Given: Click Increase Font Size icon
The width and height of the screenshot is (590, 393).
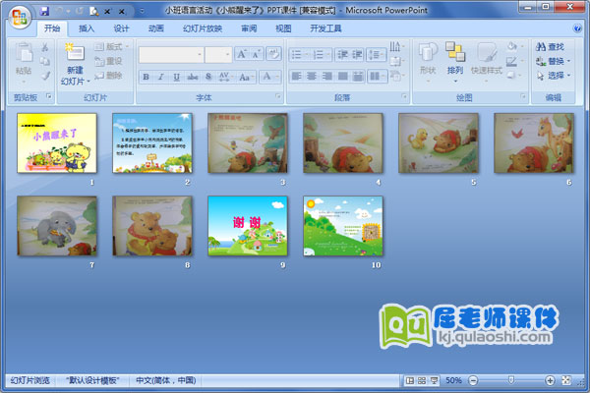Looking at the screenshot, I should [x=241, y=55].
